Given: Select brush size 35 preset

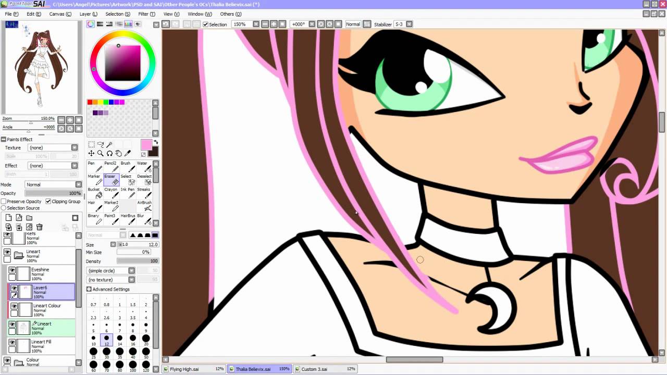Looking at the screenshot, I should click(120, 354).
